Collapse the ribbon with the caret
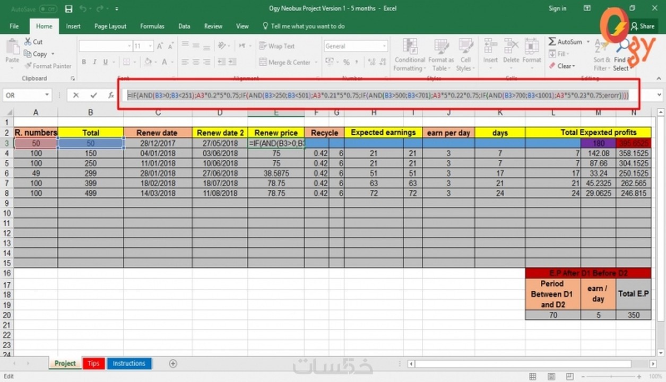666x382 pixels. [x=659, y=79]
